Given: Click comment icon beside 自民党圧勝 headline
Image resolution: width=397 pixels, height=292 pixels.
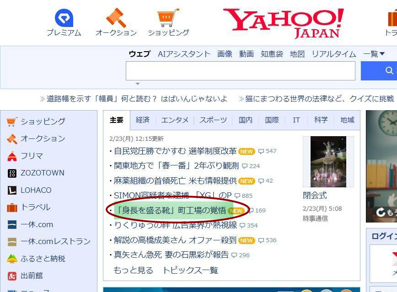Looking at the screenshot, I should [x=261, y=151].
